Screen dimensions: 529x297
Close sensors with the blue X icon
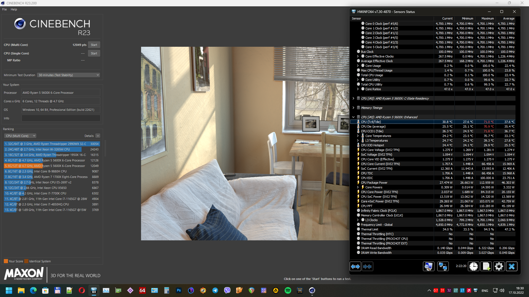512,266
